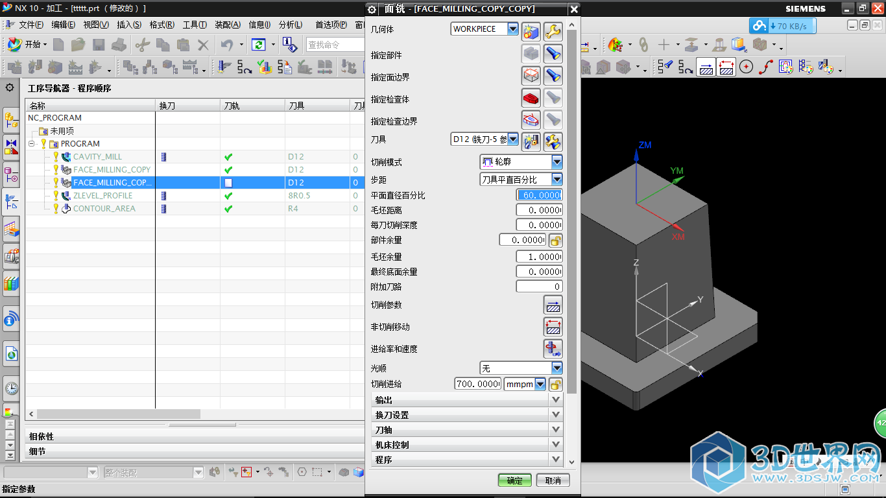
Task: Open the Start (开始) menu button
Action: [27, 45]
